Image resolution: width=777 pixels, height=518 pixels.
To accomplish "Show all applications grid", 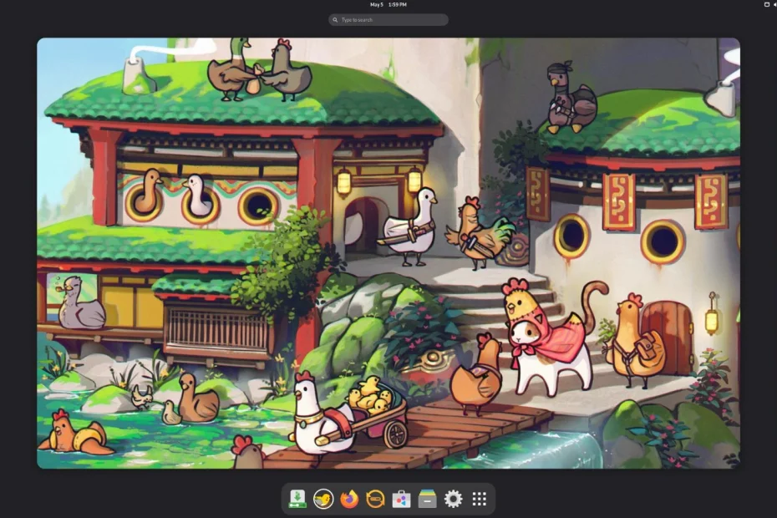I will 480,499.
